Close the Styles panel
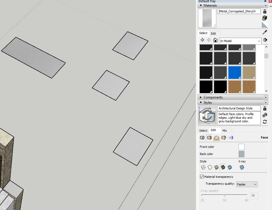The image size is (272, 210). [x=266, y=103]
